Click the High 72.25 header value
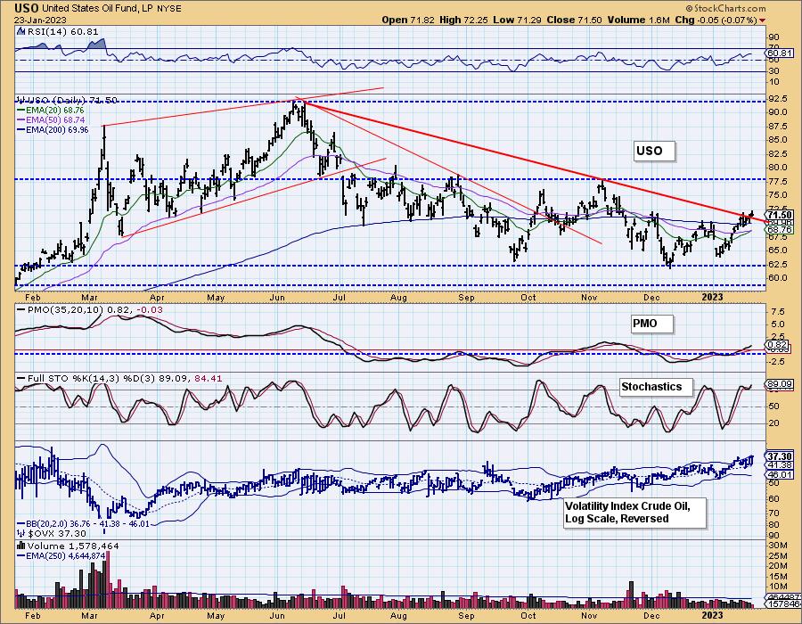The height and width of the screenshot is (624, 802). (x=463, y=20)
